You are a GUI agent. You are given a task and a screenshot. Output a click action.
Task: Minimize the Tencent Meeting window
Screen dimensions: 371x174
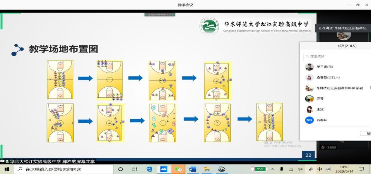pyautogui.click(x=349, y=5)
